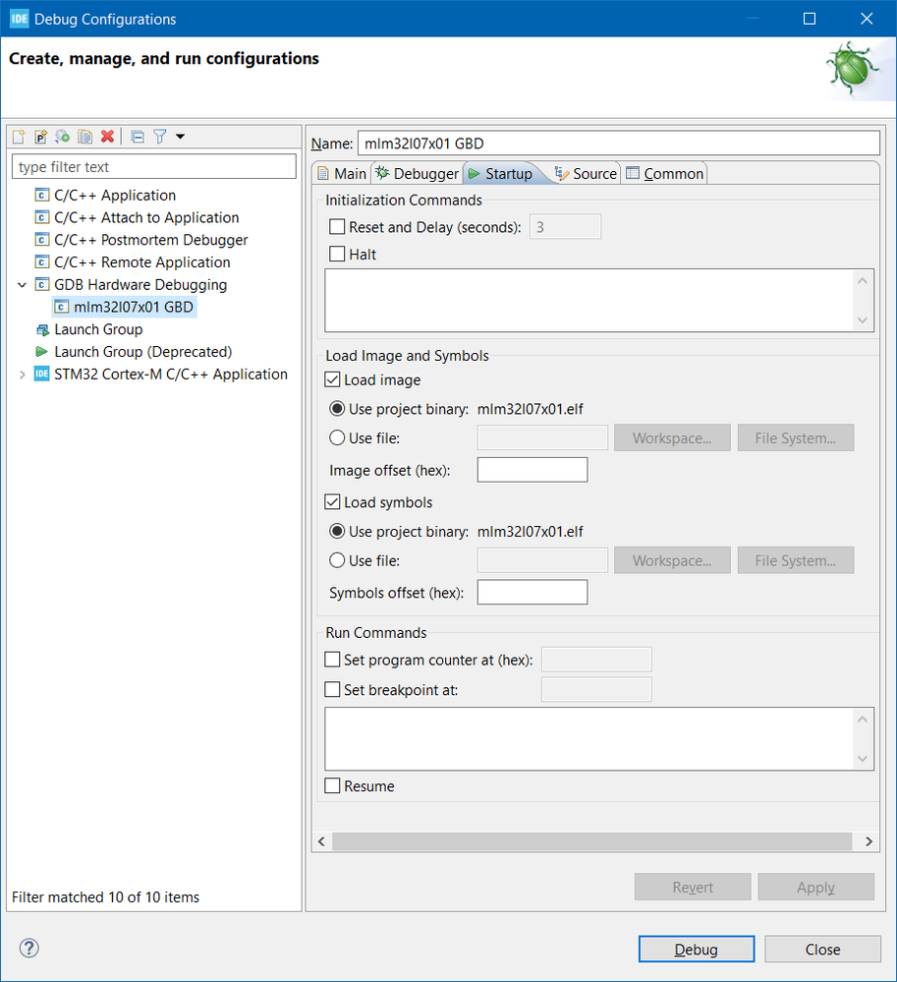
Task: Click horizontal scrollbar right arrow
Action: (x=869, y=841)
